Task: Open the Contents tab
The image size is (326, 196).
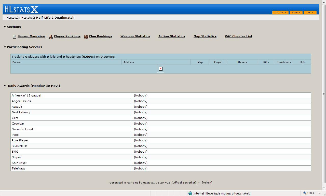Action: [x=280, y=13]
